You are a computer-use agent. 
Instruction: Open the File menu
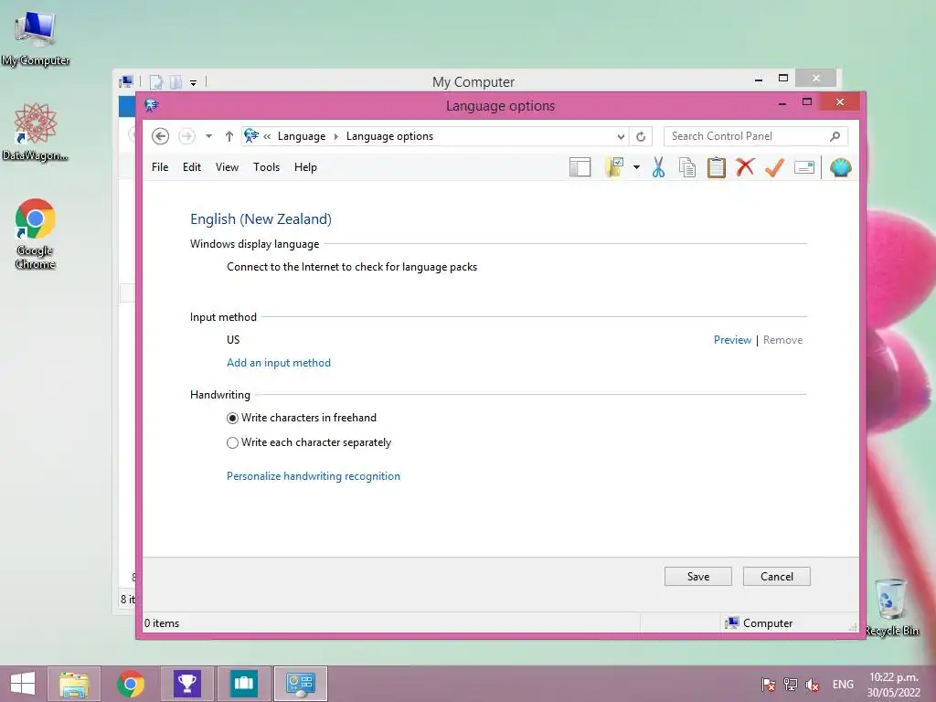tap(160, 167)
